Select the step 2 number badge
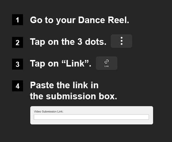 click(x=18, y=42)
